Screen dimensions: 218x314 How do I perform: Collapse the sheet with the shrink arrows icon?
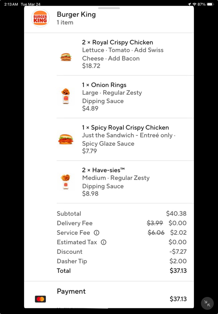coord(207,303)
